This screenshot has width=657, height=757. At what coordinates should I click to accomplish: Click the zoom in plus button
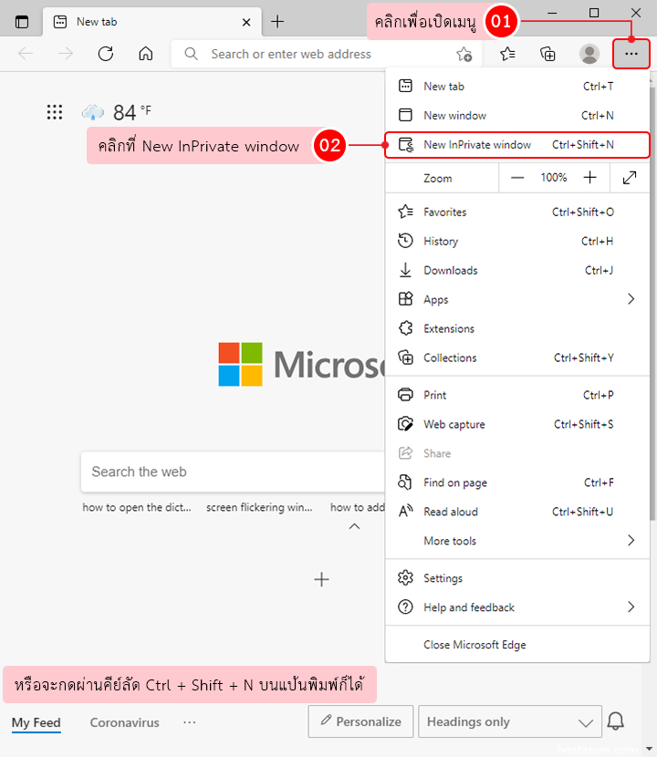pyautogui.click(x=590, y=178)
